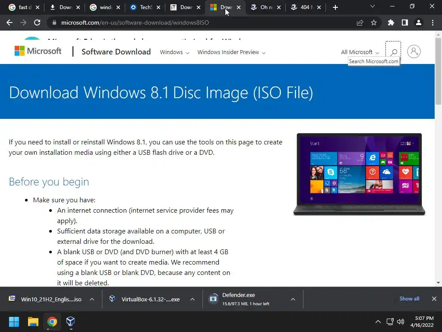
Task: Open volume control tray icon
Action: click(x=401, y=322)
